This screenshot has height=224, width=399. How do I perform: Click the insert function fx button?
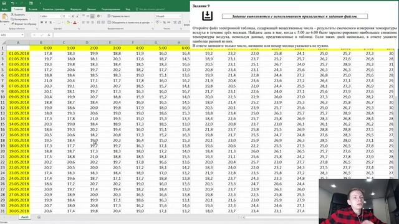tap(49, 35)
